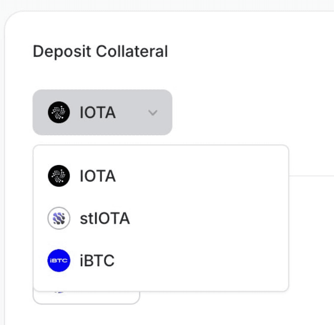Select the black IOTA logo in the list
Viewport: 334px width, 325px height.
coord(59,176)
